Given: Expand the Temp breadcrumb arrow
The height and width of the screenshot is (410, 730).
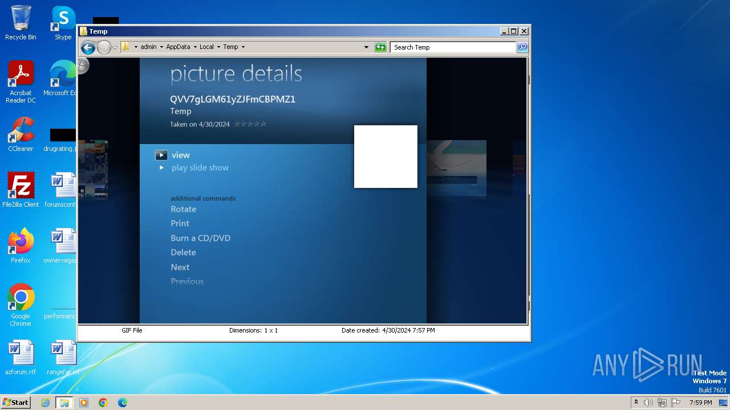Looking at the screenshot, I should click(x=243, y=47).
